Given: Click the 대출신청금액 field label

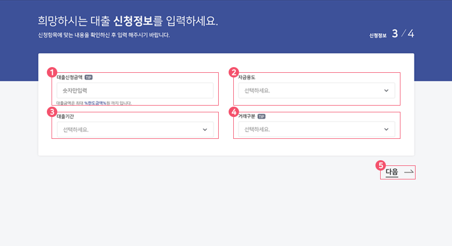Looking at the screenshot, I should point(69,77).
